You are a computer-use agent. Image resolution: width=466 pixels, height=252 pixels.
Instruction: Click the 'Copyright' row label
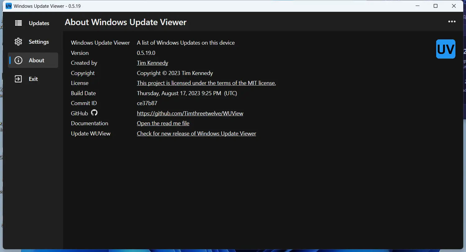pyautogui.click(x=83, y=73)
